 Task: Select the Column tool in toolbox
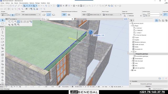click(3, 32)
